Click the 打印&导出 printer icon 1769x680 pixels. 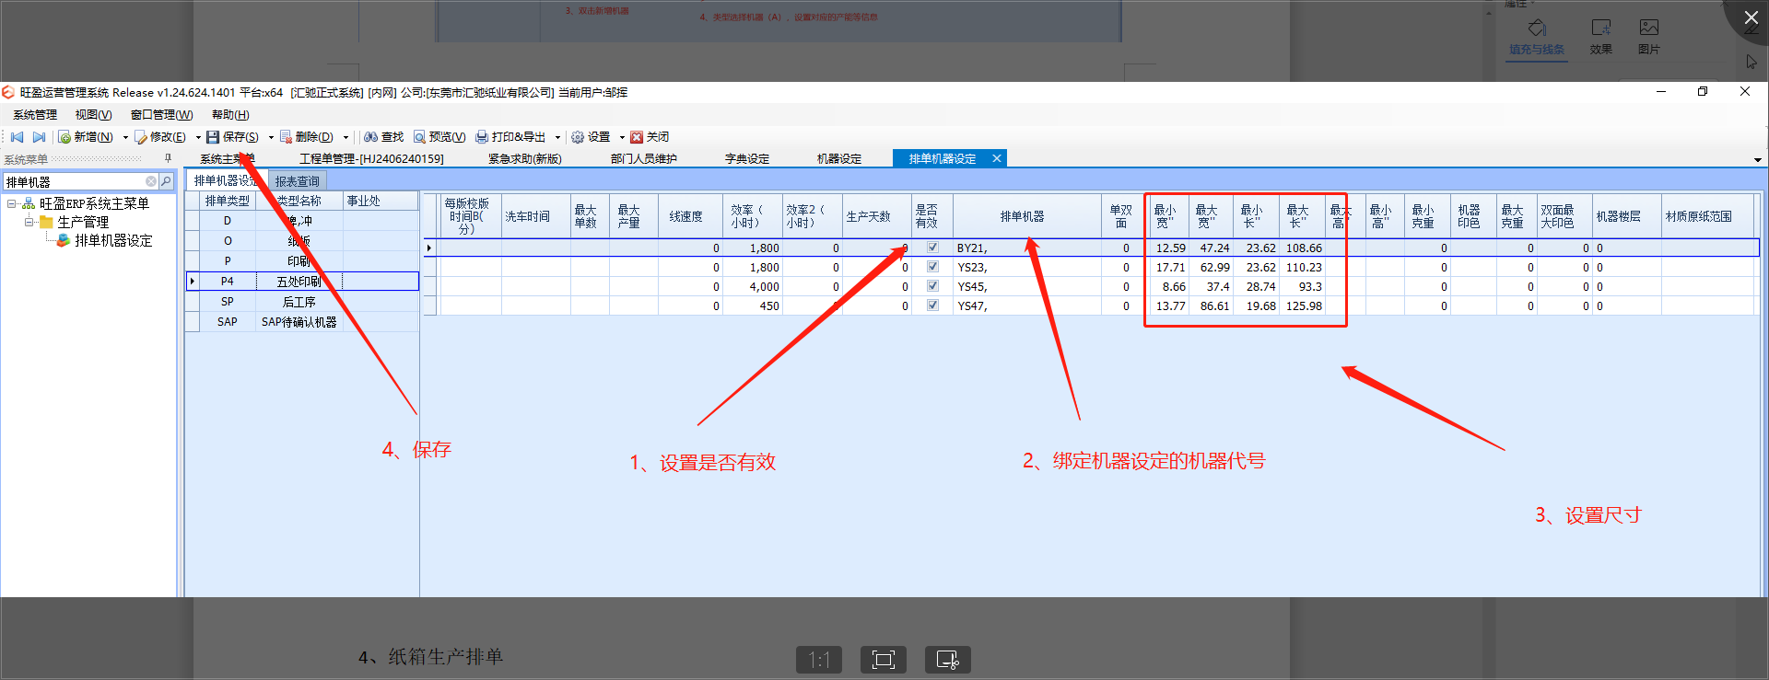pos(482,137)
